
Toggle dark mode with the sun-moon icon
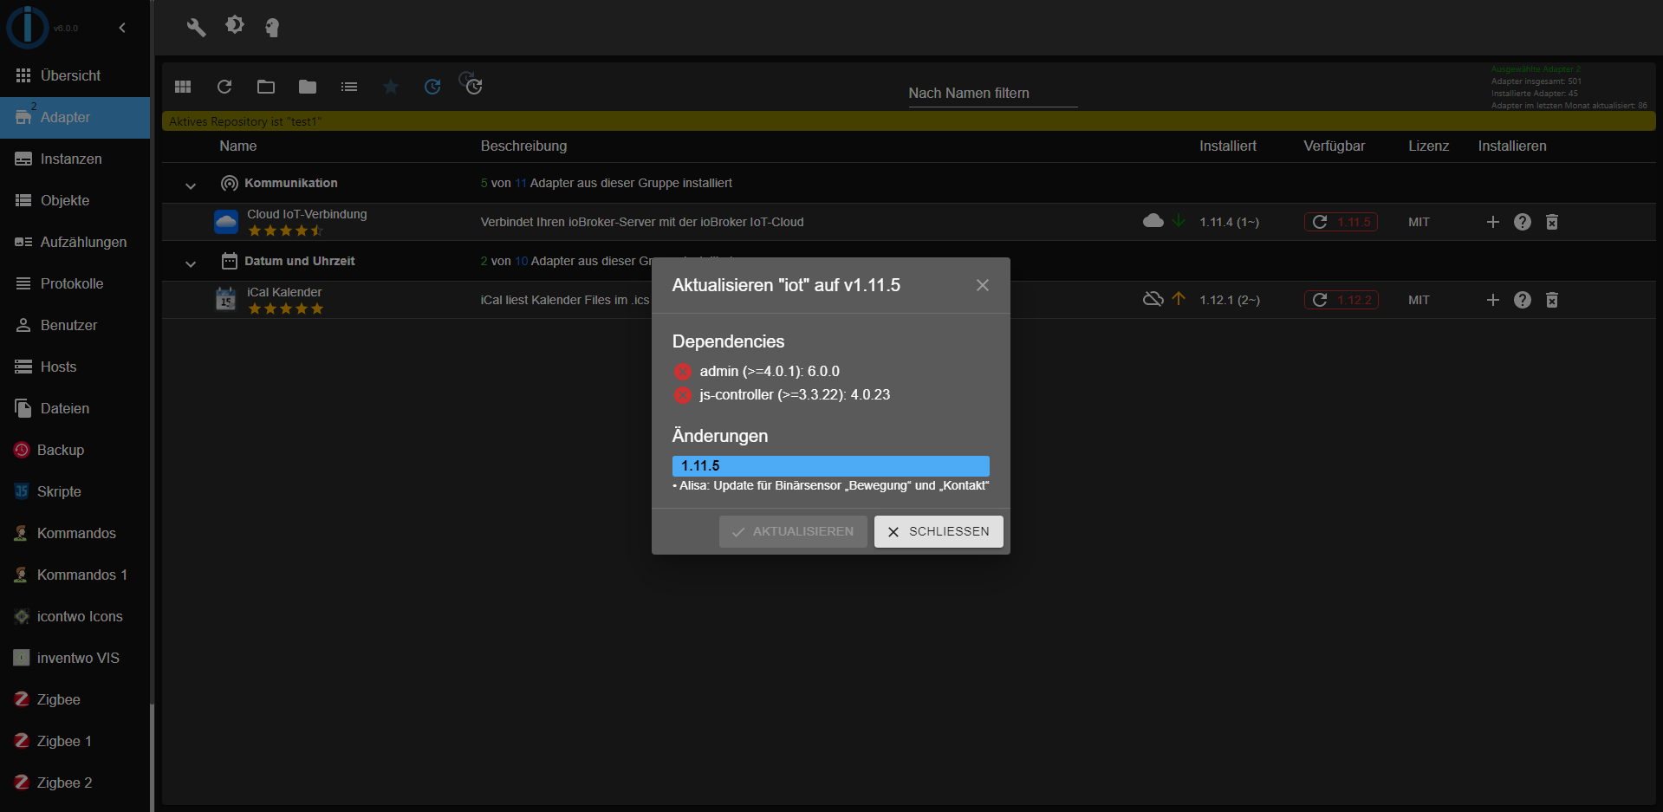click(234, 27)
